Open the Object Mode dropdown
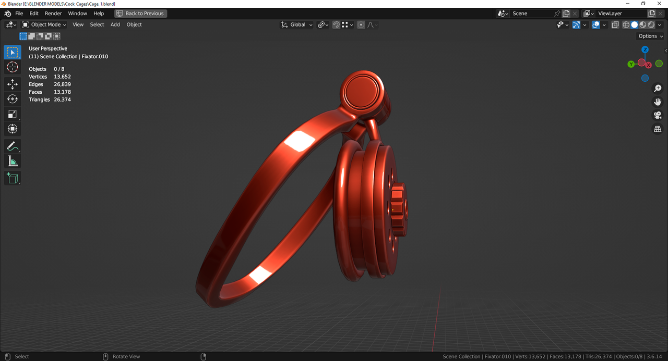 44,24
